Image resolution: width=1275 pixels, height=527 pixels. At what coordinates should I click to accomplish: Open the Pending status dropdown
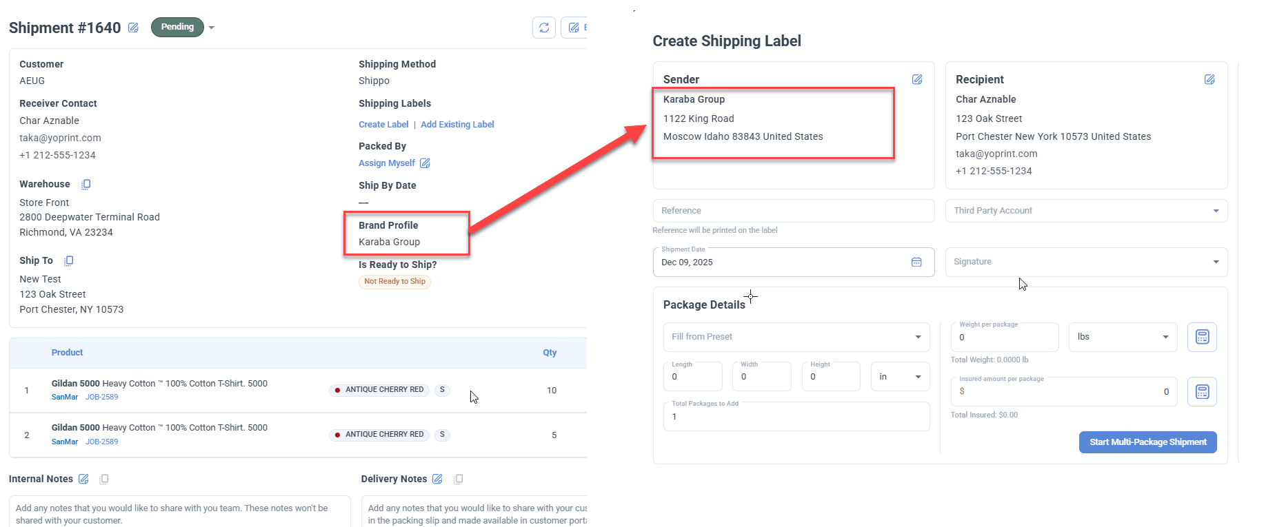click(212, 28)
